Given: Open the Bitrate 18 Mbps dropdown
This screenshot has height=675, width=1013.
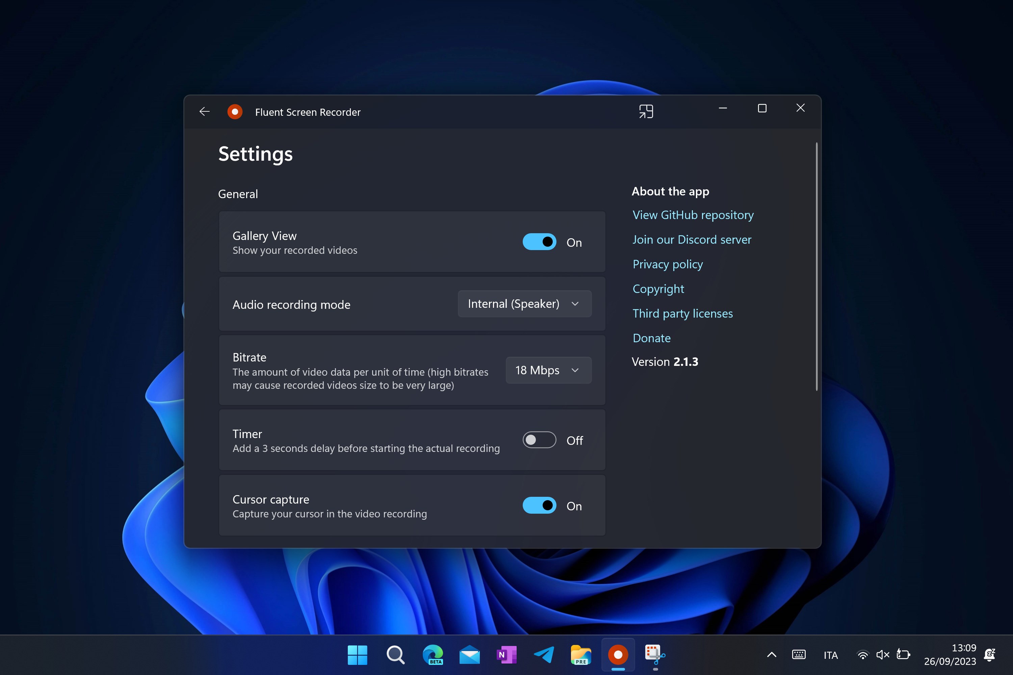Looking at the screenshot, I should point(549,370).
